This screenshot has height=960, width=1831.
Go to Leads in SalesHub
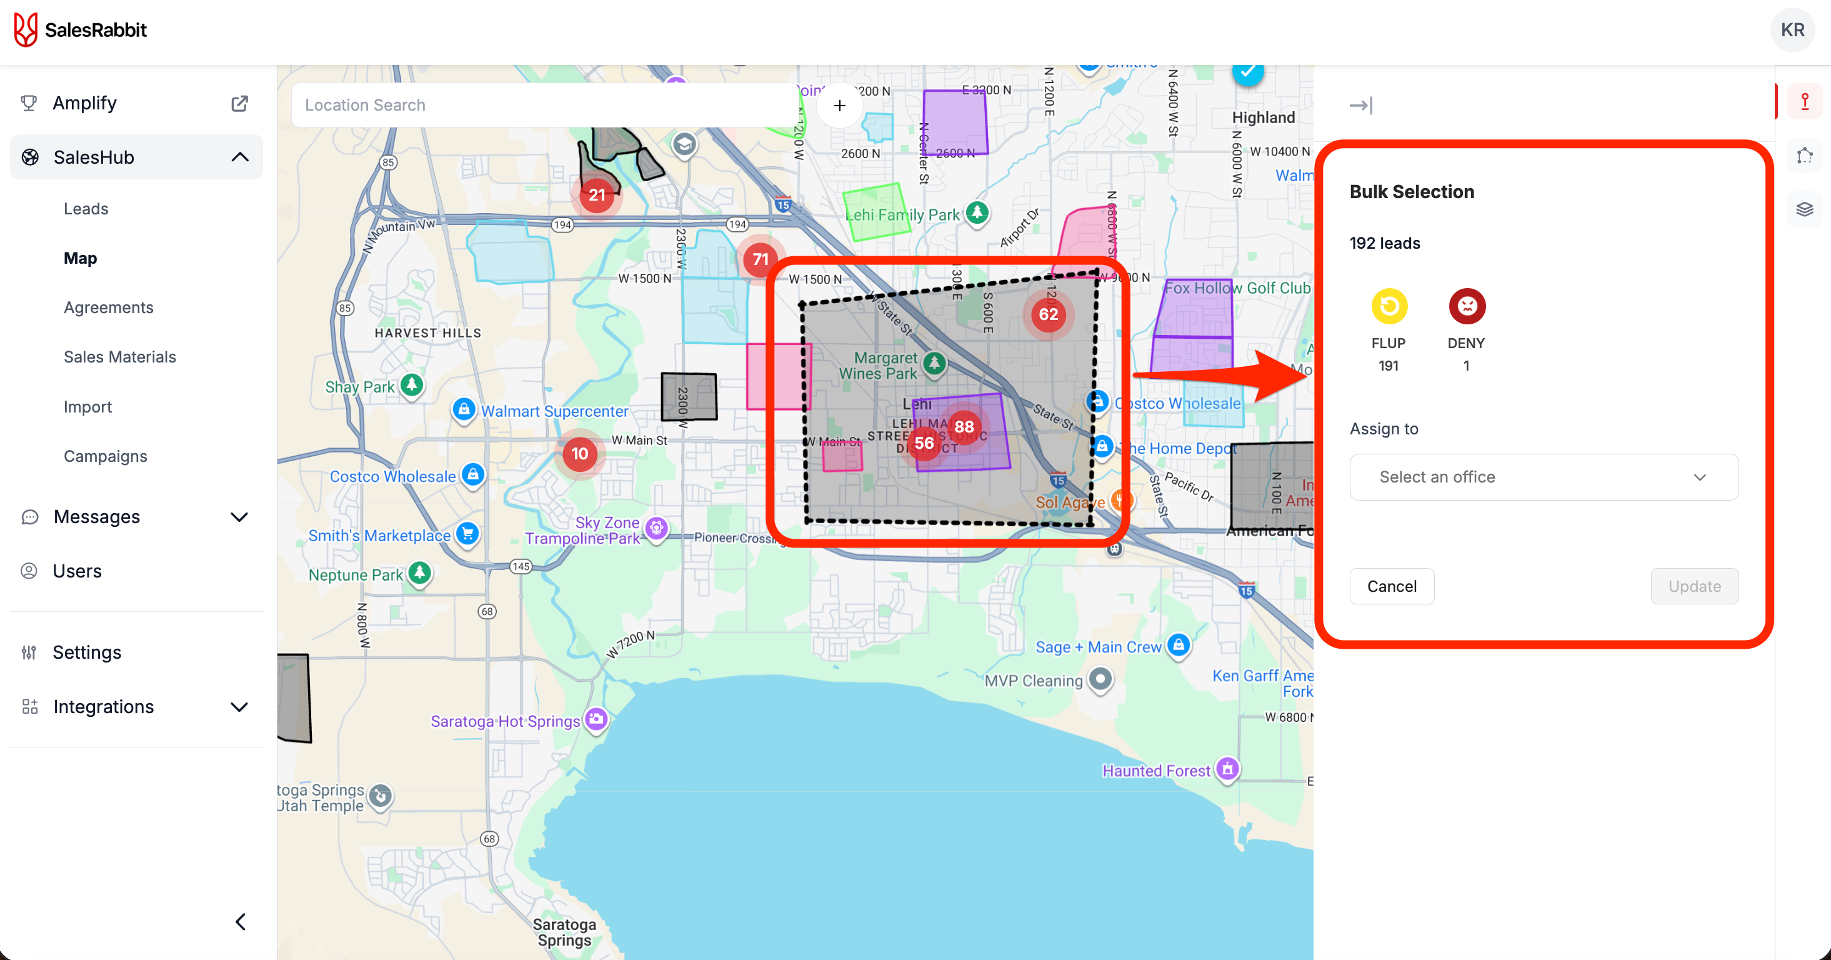[x=86, y=208]
